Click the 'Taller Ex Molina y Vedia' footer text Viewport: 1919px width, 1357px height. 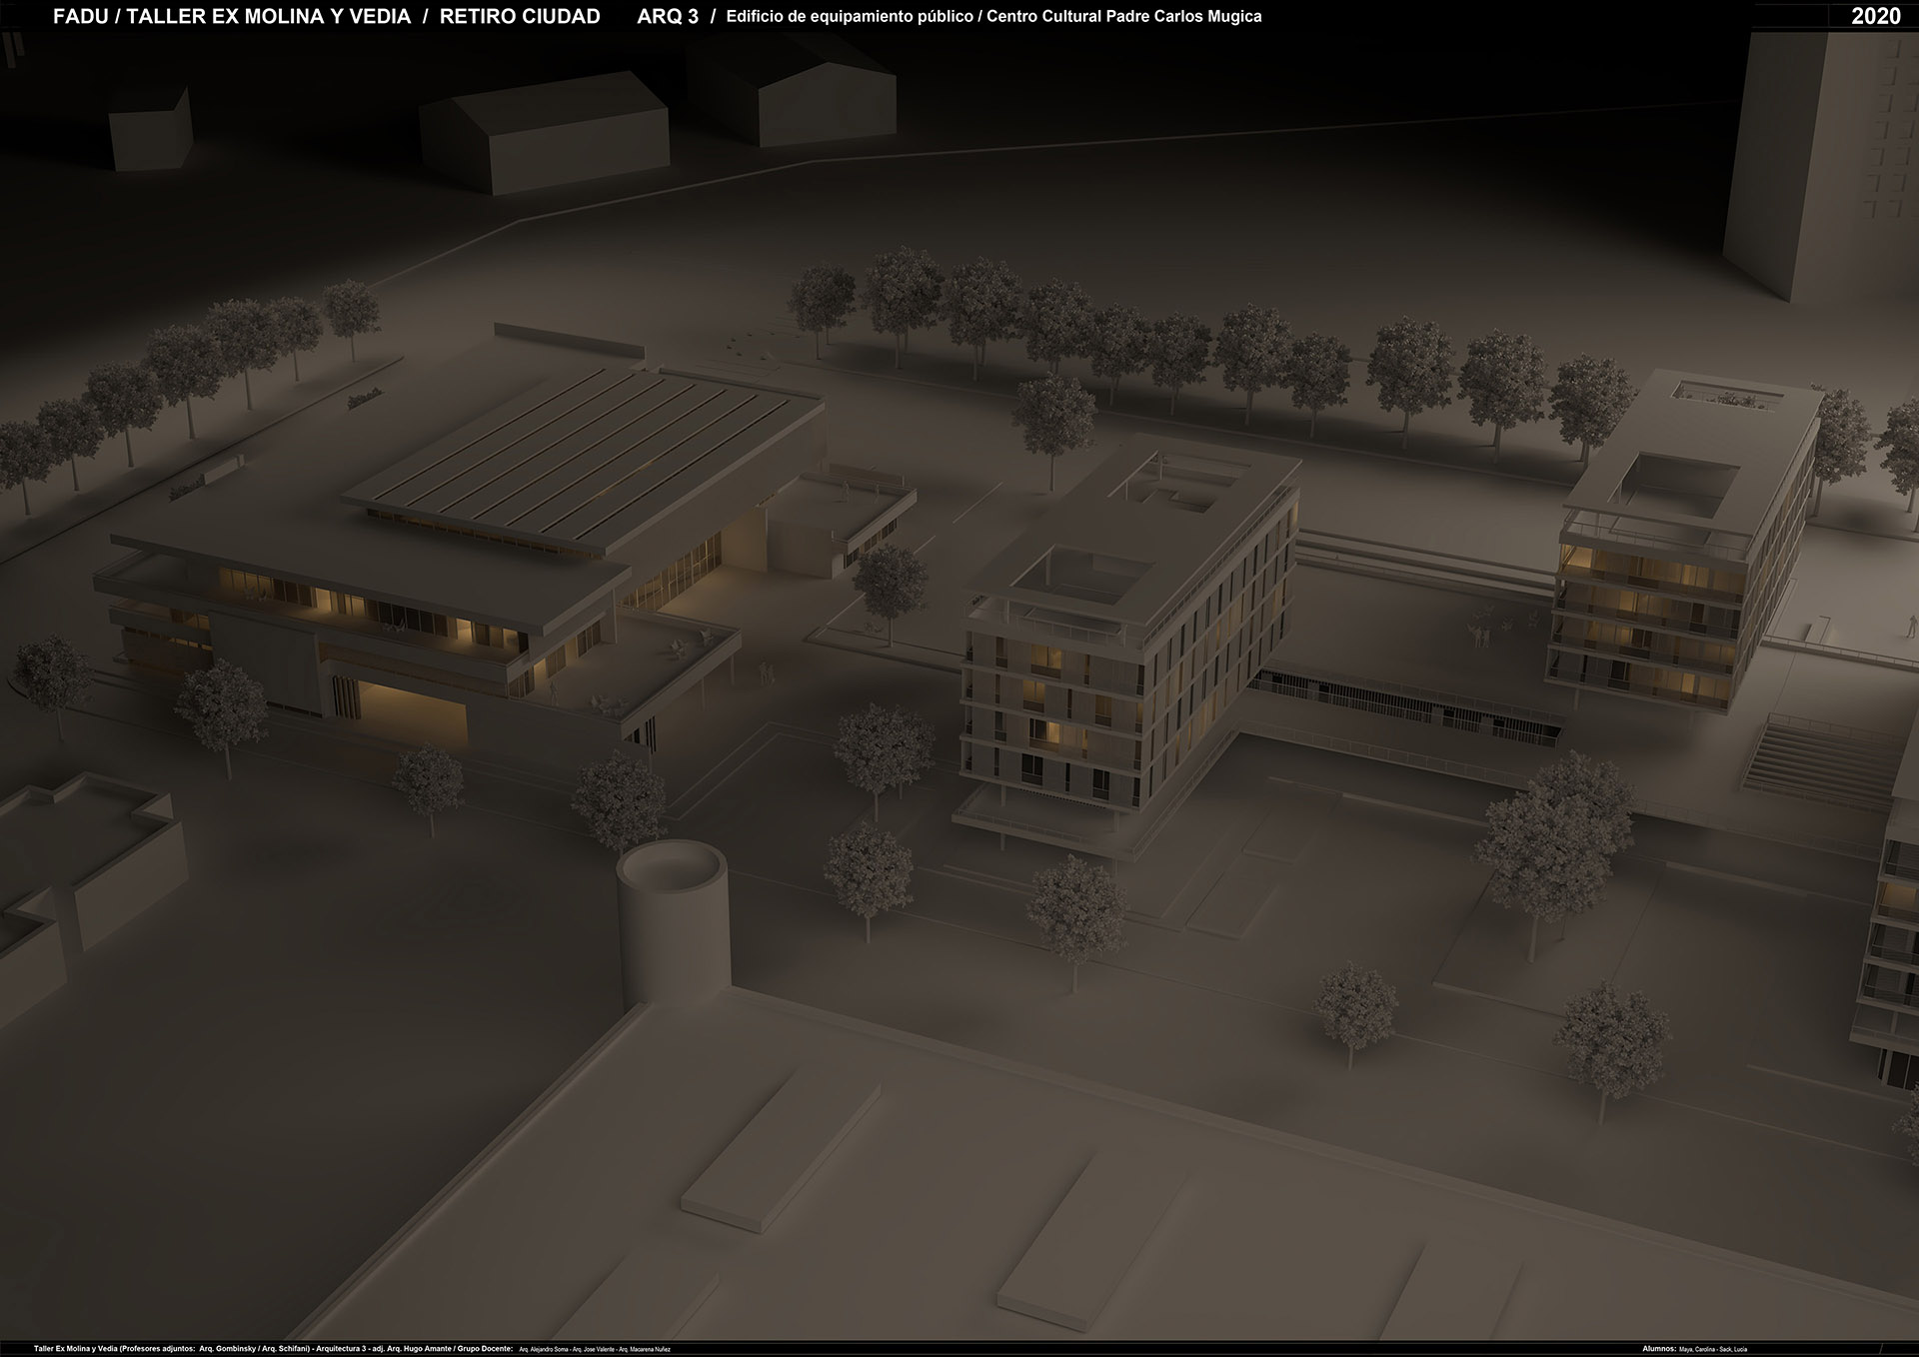pos(75,1349)
